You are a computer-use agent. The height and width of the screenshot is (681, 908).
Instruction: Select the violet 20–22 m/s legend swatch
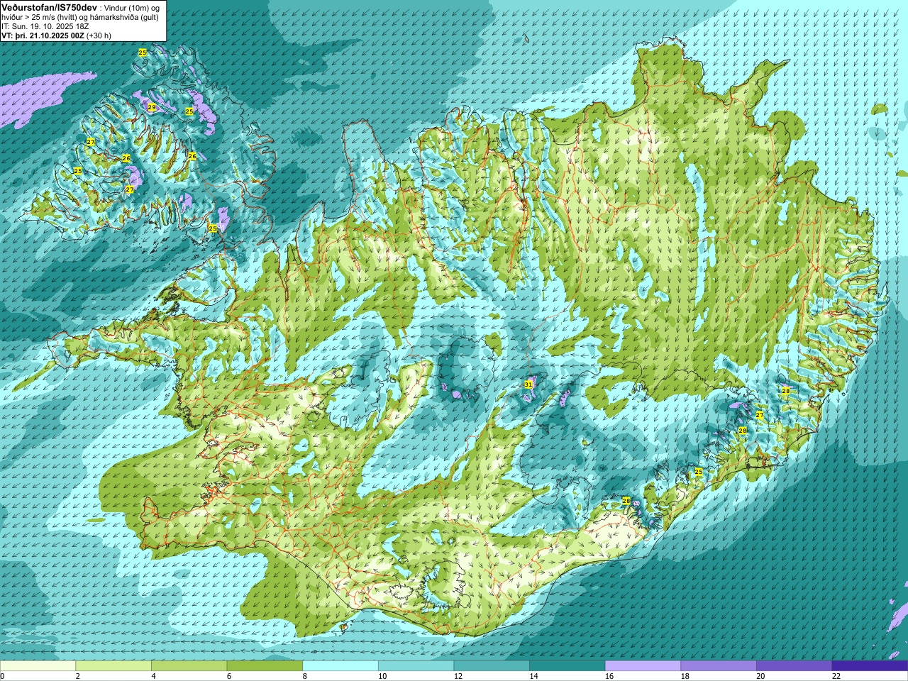794,666
